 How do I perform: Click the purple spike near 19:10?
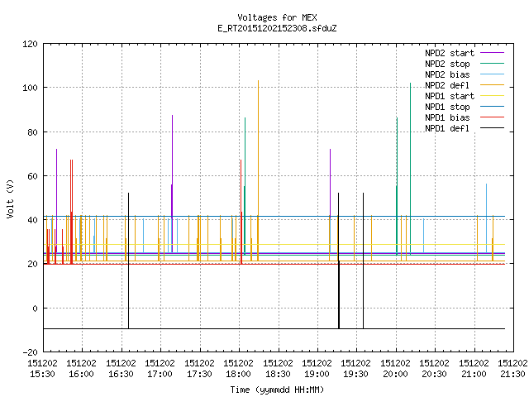[331, 182]
